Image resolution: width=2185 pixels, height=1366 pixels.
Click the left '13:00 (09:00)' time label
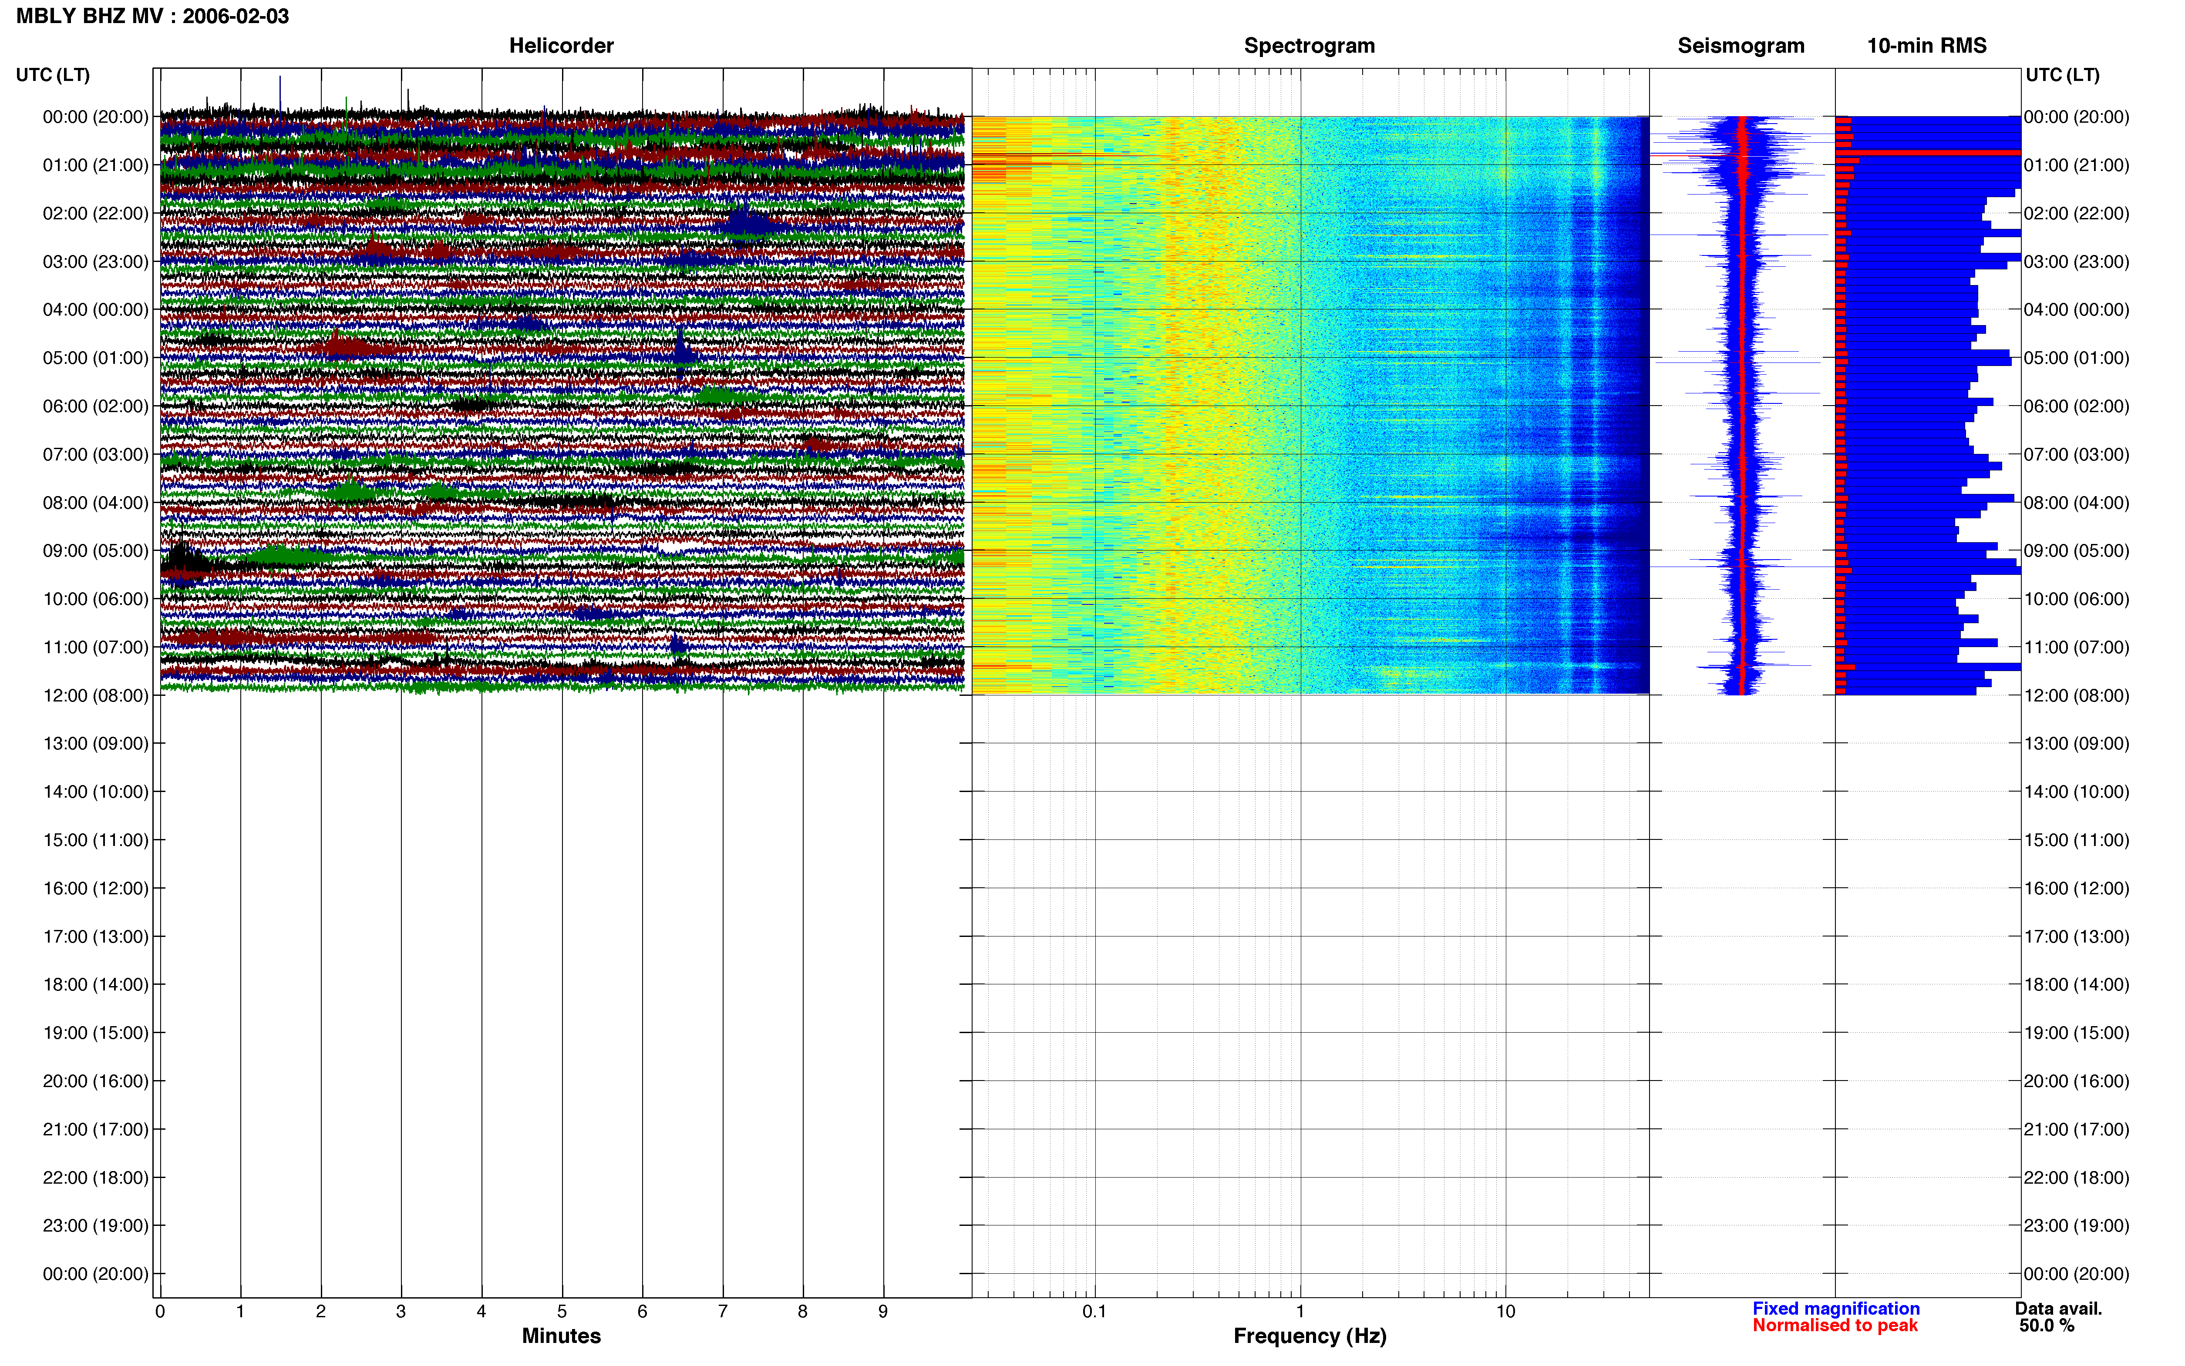[x=96, y=744]
